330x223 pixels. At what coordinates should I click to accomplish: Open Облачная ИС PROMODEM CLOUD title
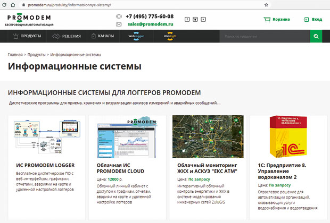[120, 168]
